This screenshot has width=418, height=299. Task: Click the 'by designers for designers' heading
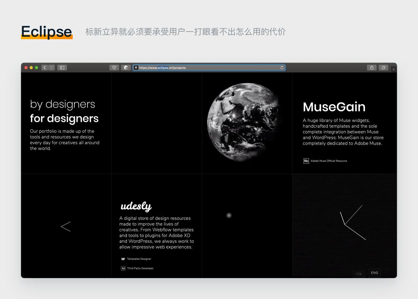pos(64,111)
